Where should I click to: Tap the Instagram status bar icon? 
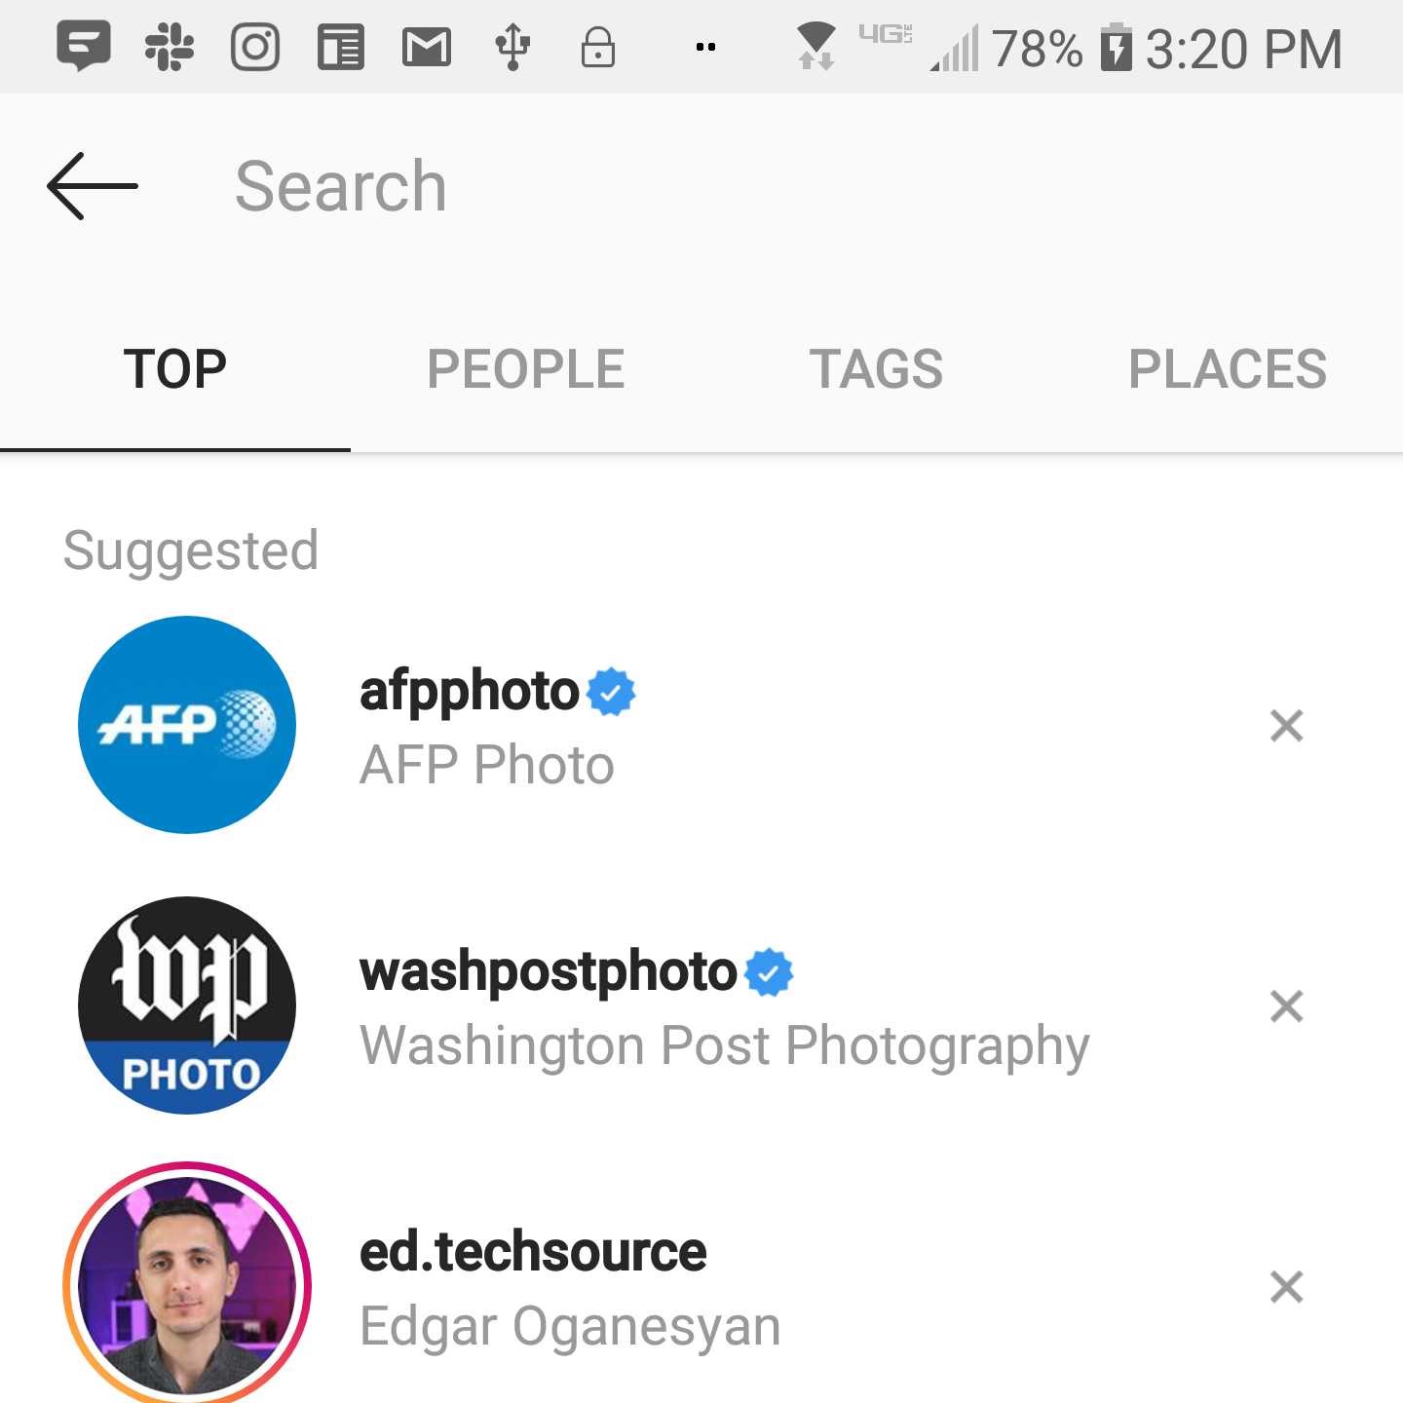[x=255, y=47]
